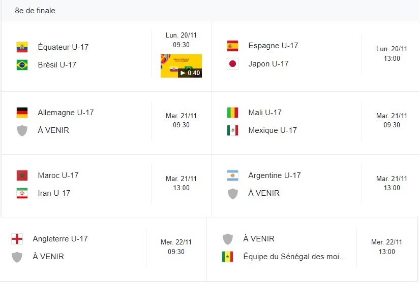Select the 8e de finale heading
420x283 pixels.
point(35,11)
